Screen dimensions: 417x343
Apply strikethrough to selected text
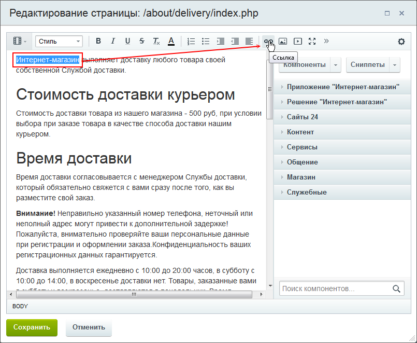coord(142,42)
